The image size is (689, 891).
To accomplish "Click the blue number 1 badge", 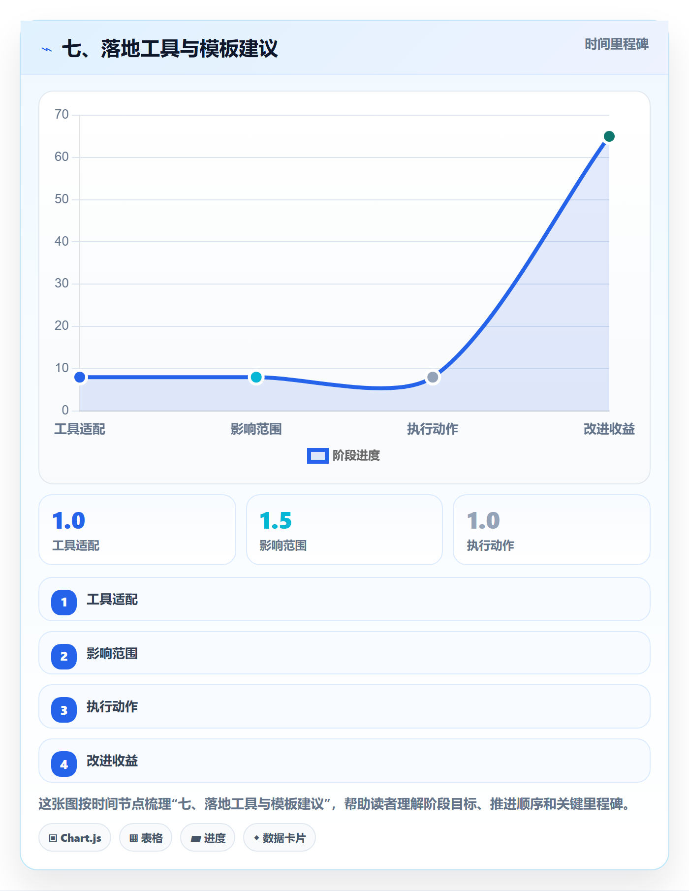I will coord(64,602).
